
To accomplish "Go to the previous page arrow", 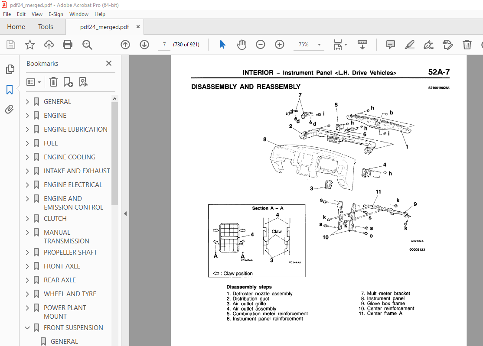I will pyautogui.click(x=125, y=45).
